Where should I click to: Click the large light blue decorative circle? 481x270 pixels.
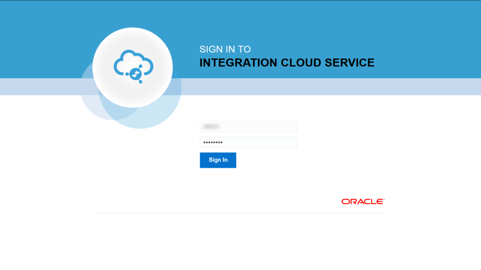155,115
